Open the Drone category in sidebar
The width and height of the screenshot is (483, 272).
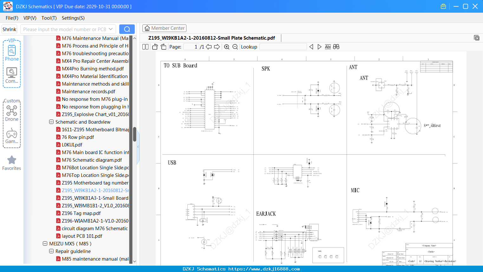[x=12, y=113]
